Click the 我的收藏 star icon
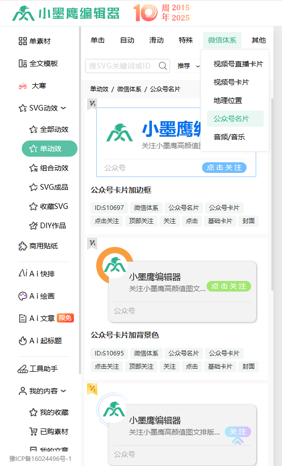Image resolution: width=282 pixels, height=466 pixels. (33, 412)
